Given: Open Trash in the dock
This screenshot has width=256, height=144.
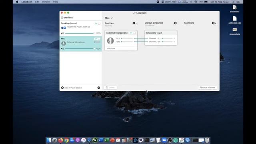Looking at the screenshot, I should click(x=207, y=140).
